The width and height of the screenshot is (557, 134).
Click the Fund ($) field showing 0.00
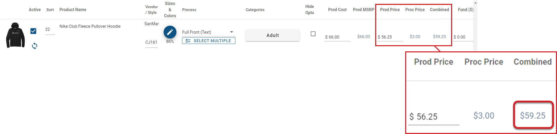coord(463,37)
